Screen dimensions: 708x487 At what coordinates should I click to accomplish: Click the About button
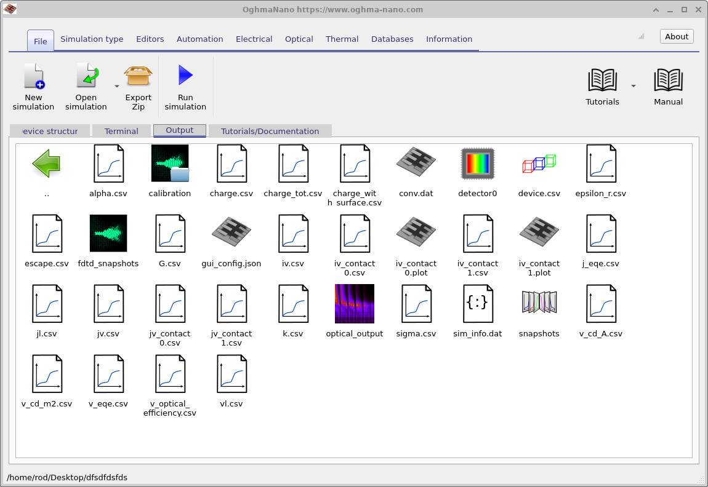677,36
